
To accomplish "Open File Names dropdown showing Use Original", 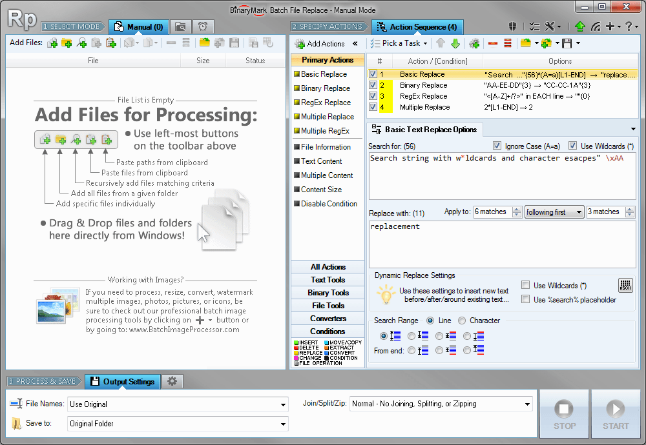I will [x=178, y=404].
